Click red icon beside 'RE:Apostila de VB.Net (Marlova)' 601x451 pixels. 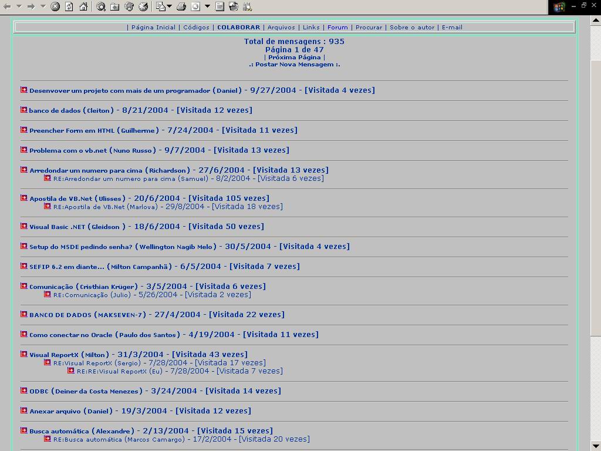47,206
